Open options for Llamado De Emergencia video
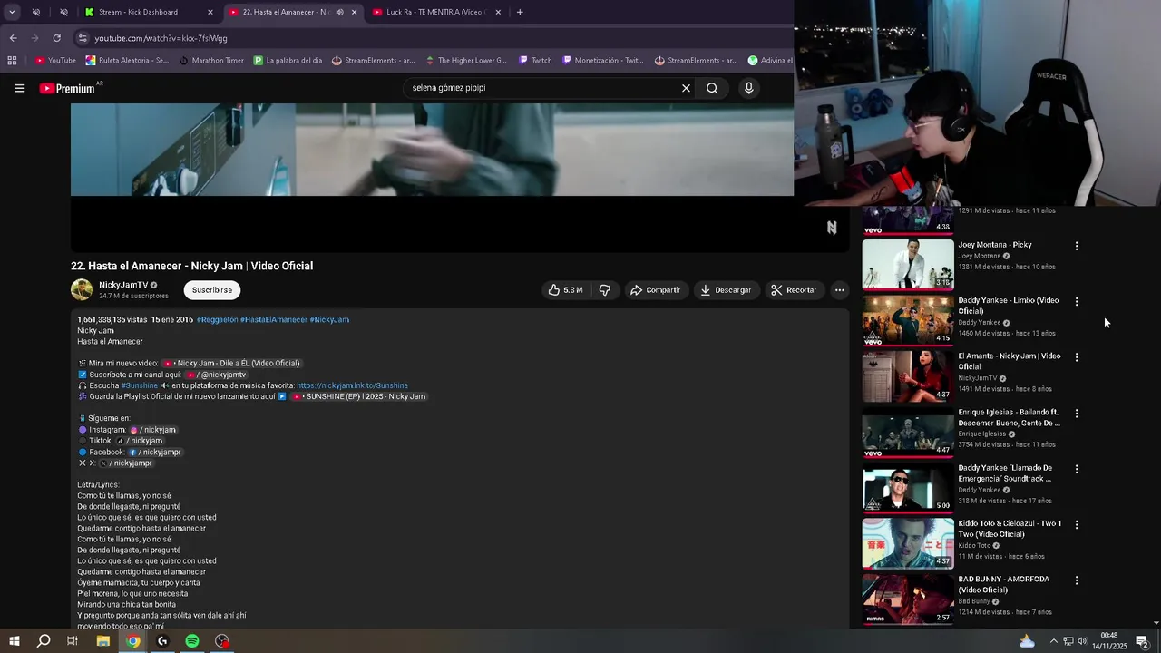1161x653 pixels. coord(1077,469)
